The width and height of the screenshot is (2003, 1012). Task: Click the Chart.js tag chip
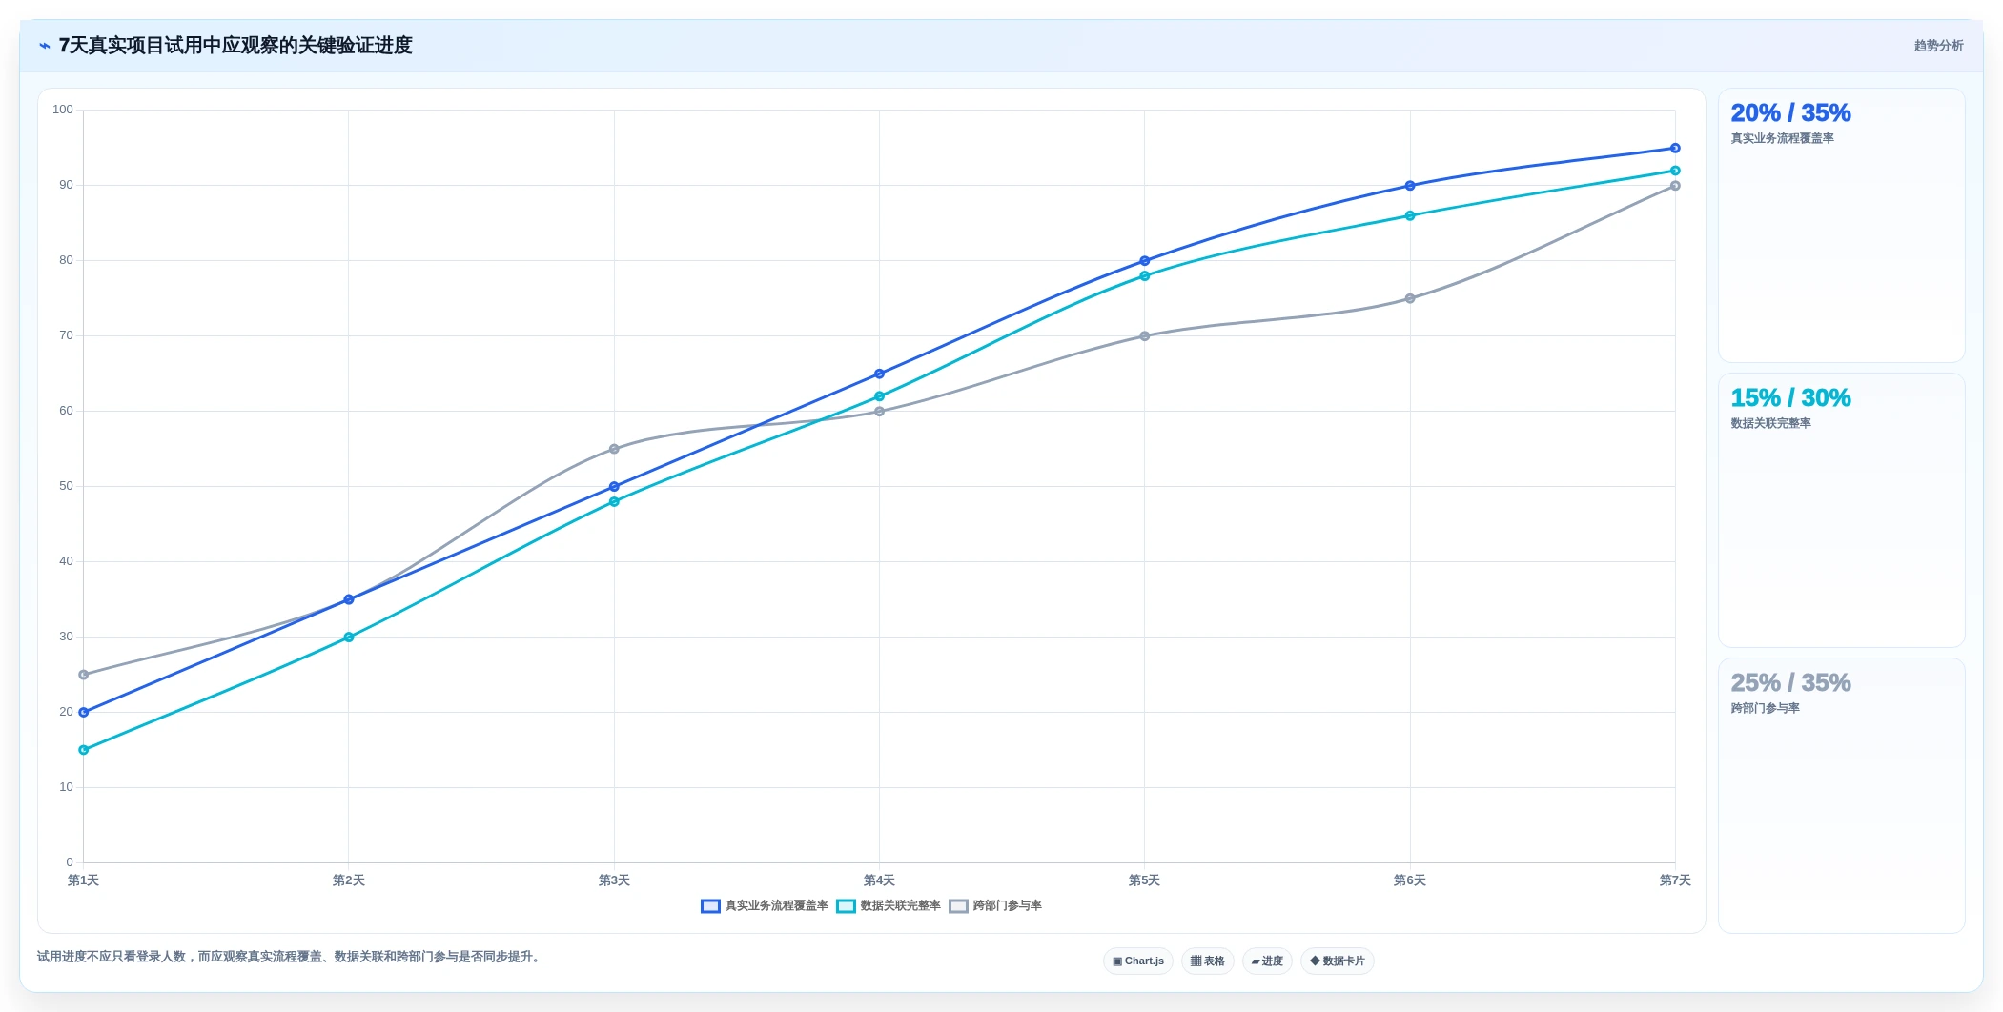(x=1138, y=961)
